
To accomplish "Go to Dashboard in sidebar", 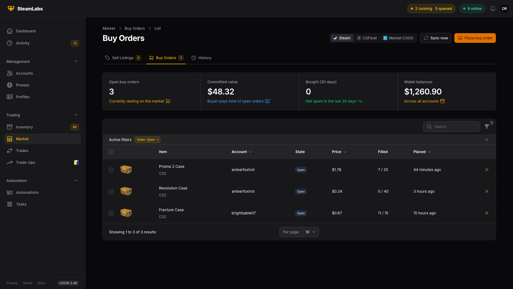I will (x=42, y=31).
